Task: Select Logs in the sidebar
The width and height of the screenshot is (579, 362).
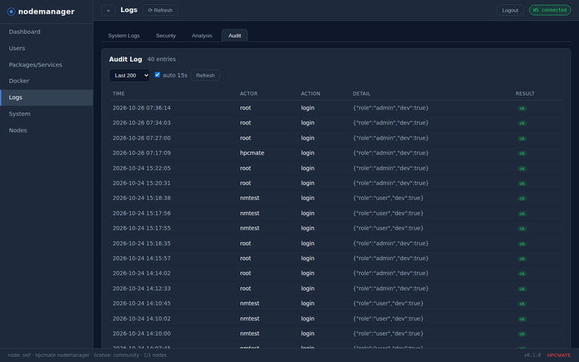Action: tap(46, 98)
